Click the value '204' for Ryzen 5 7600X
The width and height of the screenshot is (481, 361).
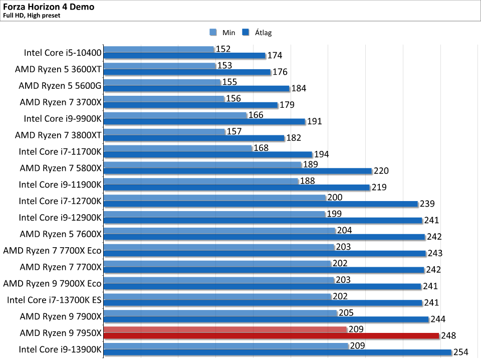click(x=345, y=231)
